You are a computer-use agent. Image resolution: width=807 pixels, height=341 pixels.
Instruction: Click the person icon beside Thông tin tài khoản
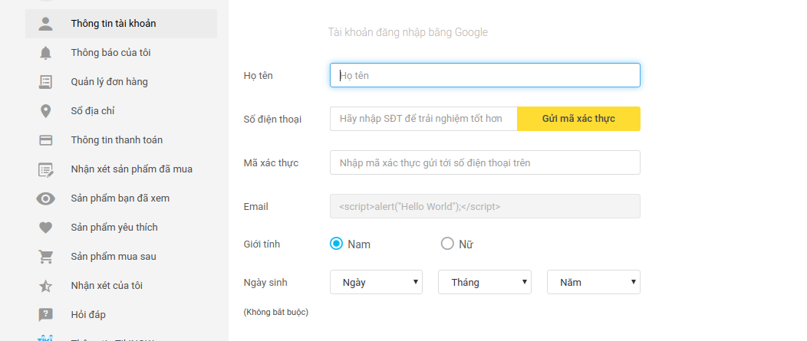pos(46,24)
